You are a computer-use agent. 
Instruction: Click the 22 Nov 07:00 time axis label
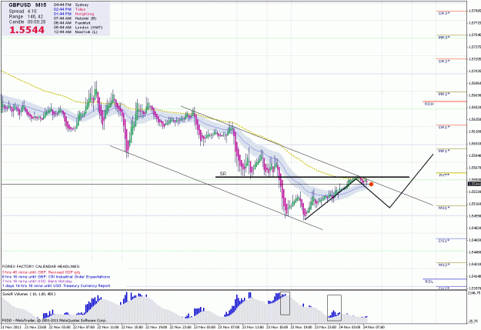(x=84, y=328)
